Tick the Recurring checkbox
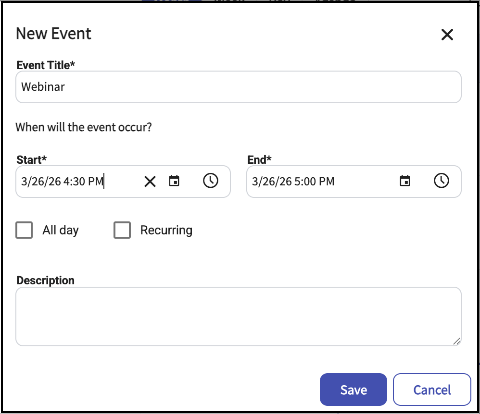Screen dimensions: 480x414 click(x=122, y=230)
